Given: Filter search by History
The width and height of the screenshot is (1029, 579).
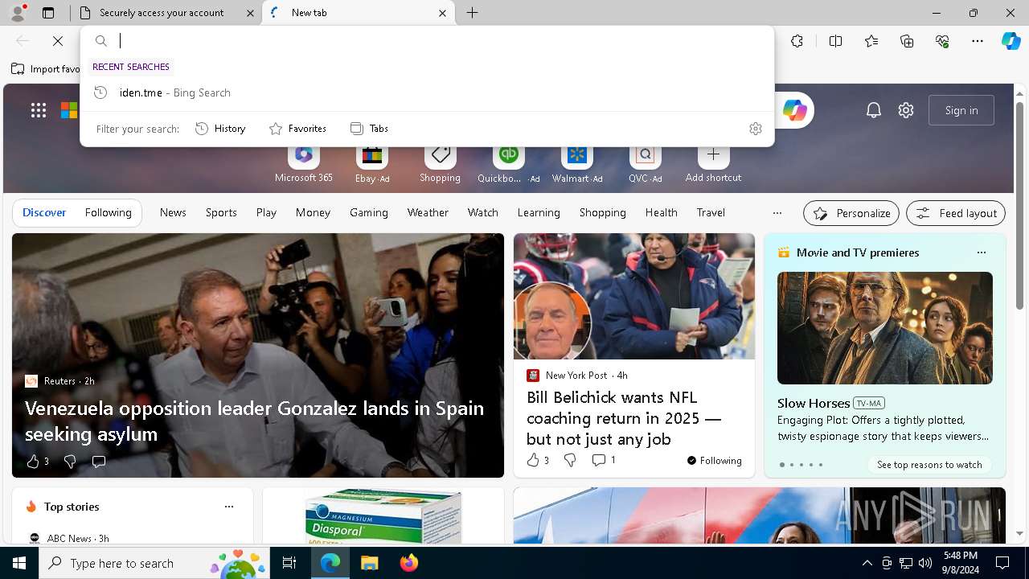Looking at the screenshot, I should click(220, 129).
